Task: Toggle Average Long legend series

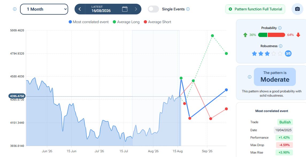Action: pos(126,22)
